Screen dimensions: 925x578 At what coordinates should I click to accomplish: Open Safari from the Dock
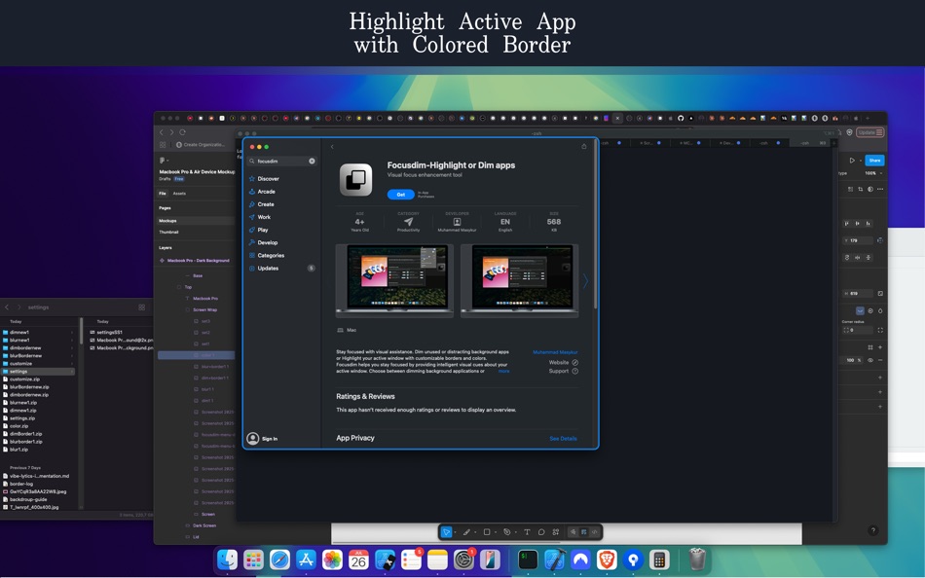[x=279, y=560]
